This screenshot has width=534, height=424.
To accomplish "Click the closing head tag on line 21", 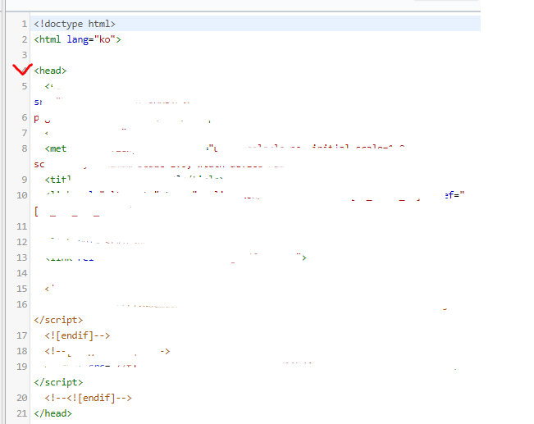I will (x=52, y=413).
